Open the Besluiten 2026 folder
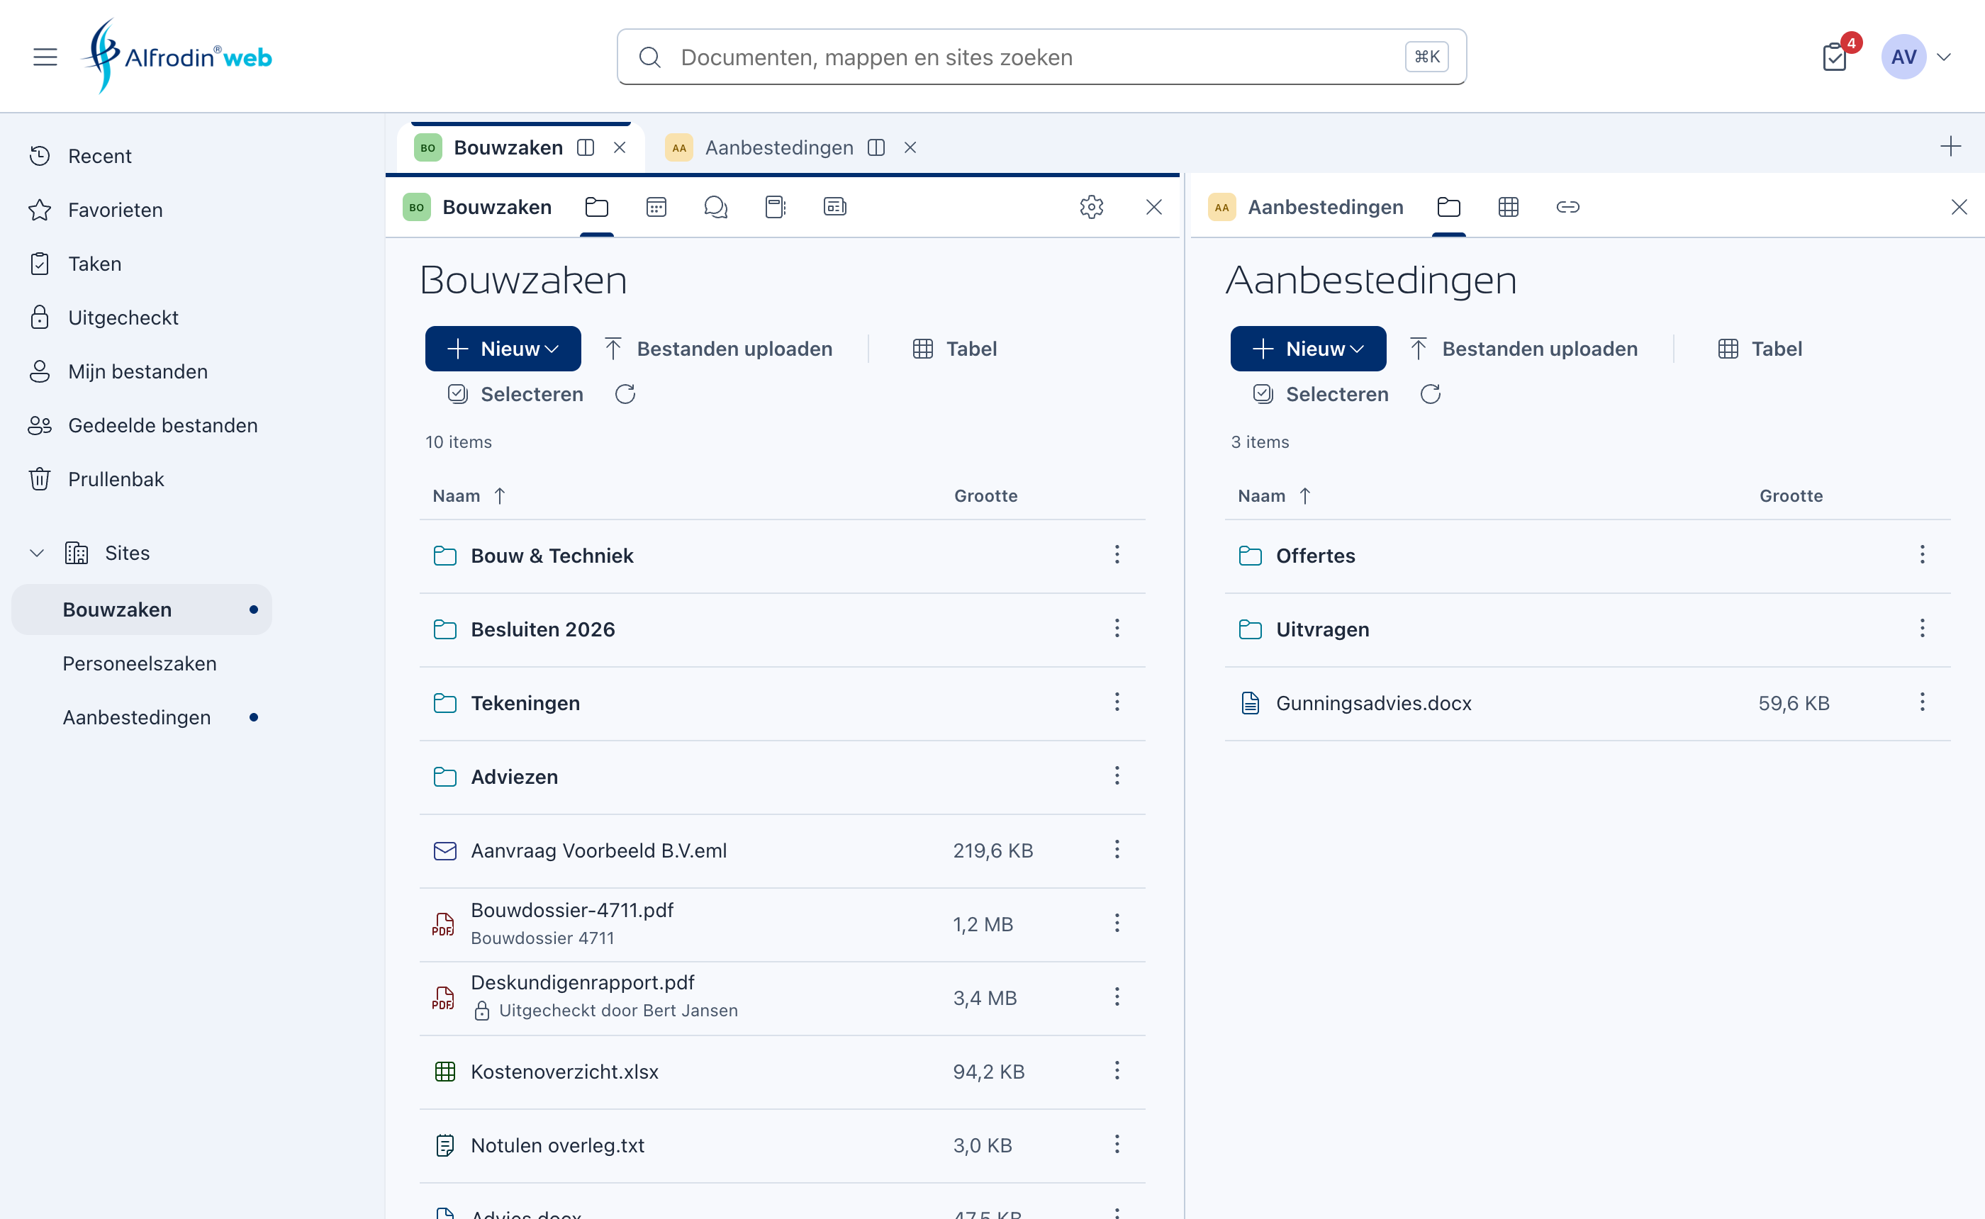 542,629
